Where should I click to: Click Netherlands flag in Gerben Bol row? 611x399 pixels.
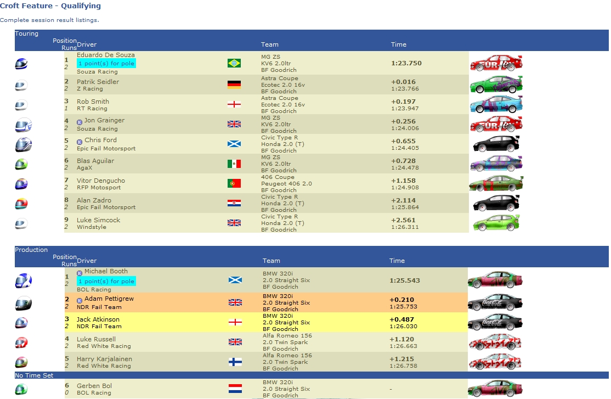235,389
